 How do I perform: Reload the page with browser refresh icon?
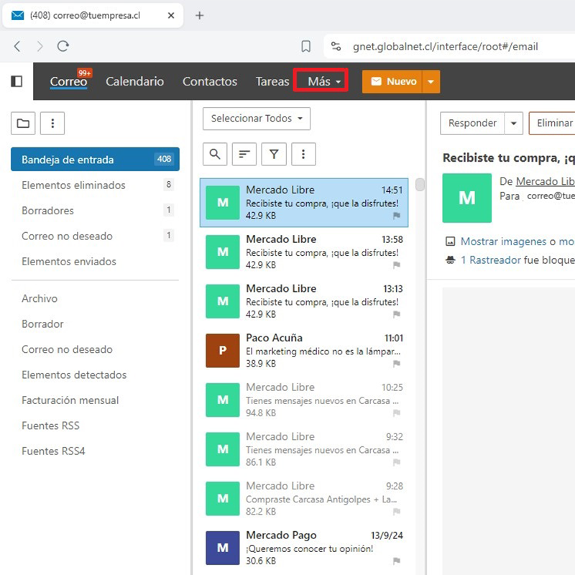(x=63, y=46)
